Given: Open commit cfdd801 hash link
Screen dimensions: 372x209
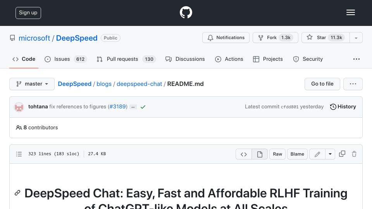Looking at the screenshot, I should (290, 107).
